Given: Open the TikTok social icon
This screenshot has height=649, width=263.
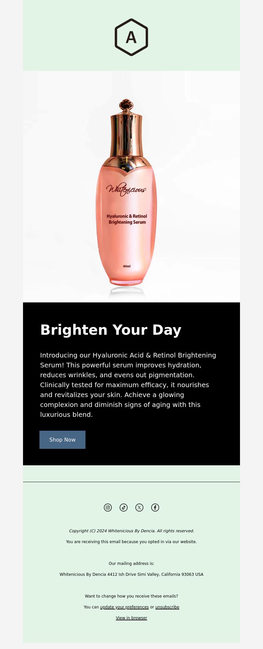Looking at the screenshot, I should tap(124, 508).
